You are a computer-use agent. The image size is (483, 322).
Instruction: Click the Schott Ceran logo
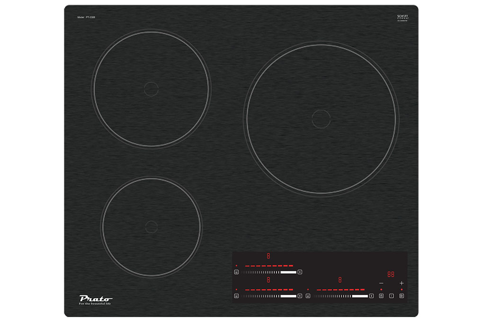pyautogui.click(x=402, y=18)
